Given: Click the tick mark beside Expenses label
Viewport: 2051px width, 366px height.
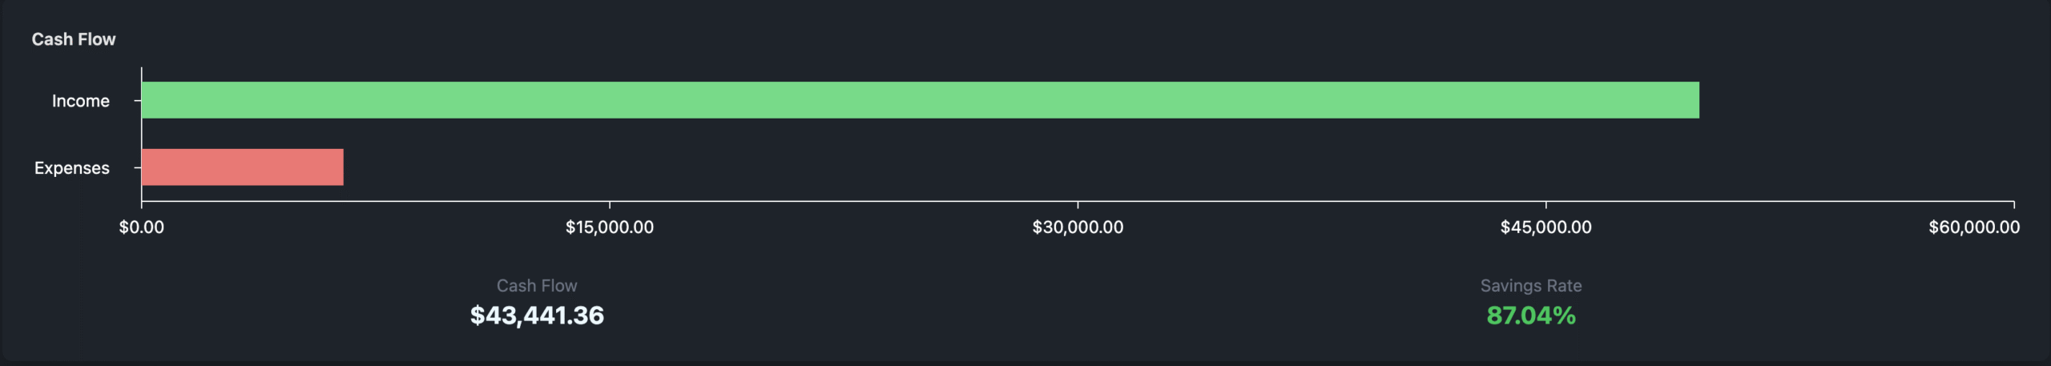Looking at the screenshot, I should coord(138,168).
